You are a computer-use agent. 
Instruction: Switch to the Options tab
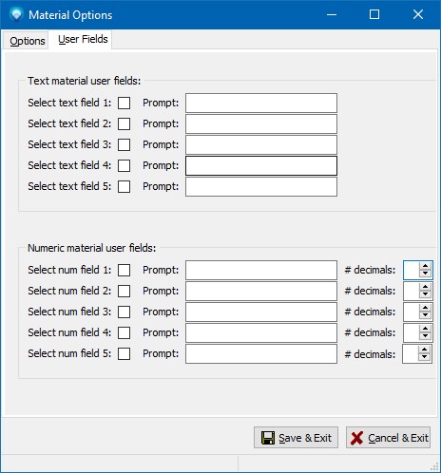coord(28,41)
